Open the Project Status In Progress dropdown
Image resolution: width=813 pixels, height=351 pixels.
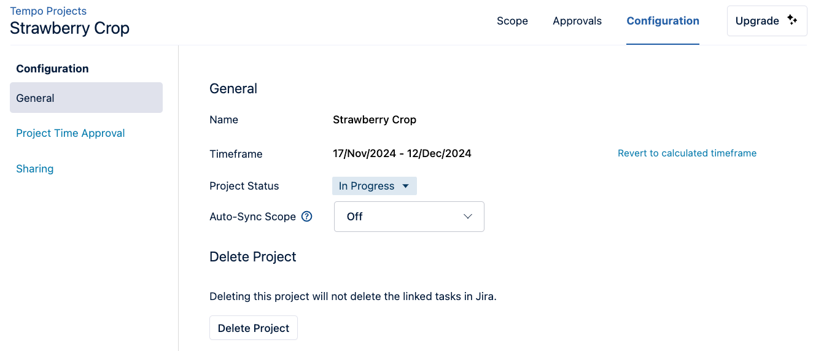(374, 186)
